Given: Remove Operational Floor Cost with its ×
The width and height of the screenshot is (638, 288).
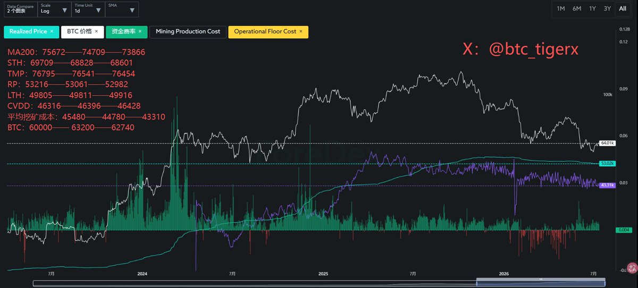Looking at the screenshot, I should [301, 31].
